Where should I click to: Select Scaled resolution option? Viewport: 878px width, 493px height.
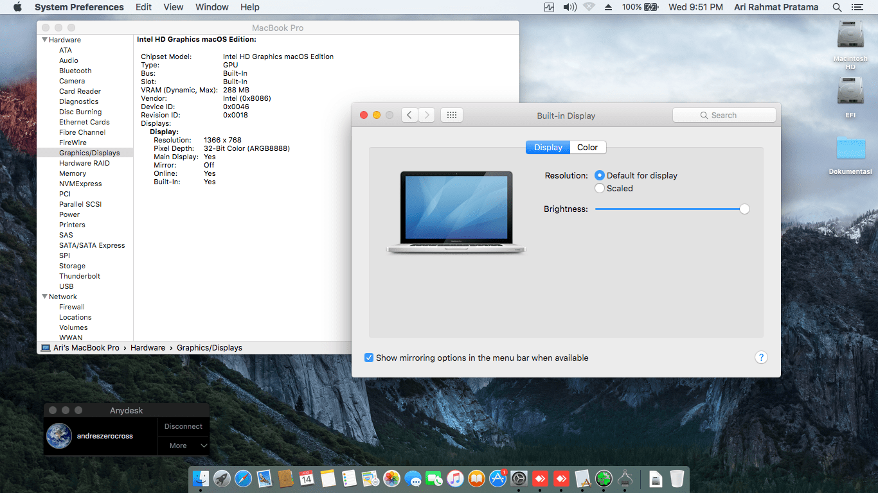point(600,188)
